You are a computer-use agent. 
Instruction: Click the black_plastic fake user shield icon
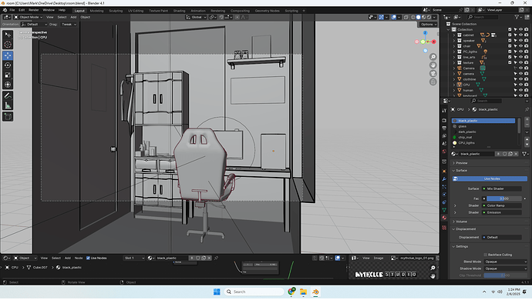[504, 154]
